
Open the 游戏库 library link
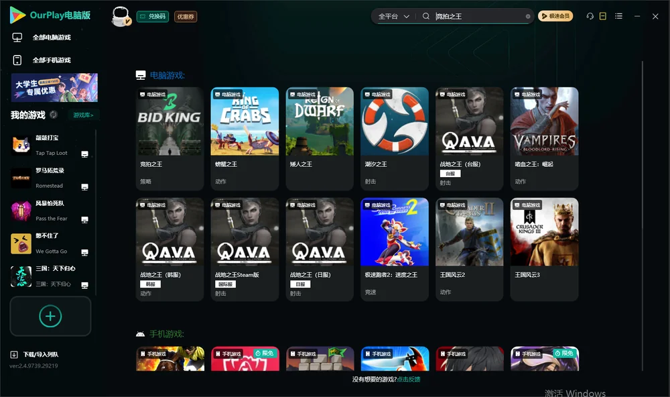point(83,115)
